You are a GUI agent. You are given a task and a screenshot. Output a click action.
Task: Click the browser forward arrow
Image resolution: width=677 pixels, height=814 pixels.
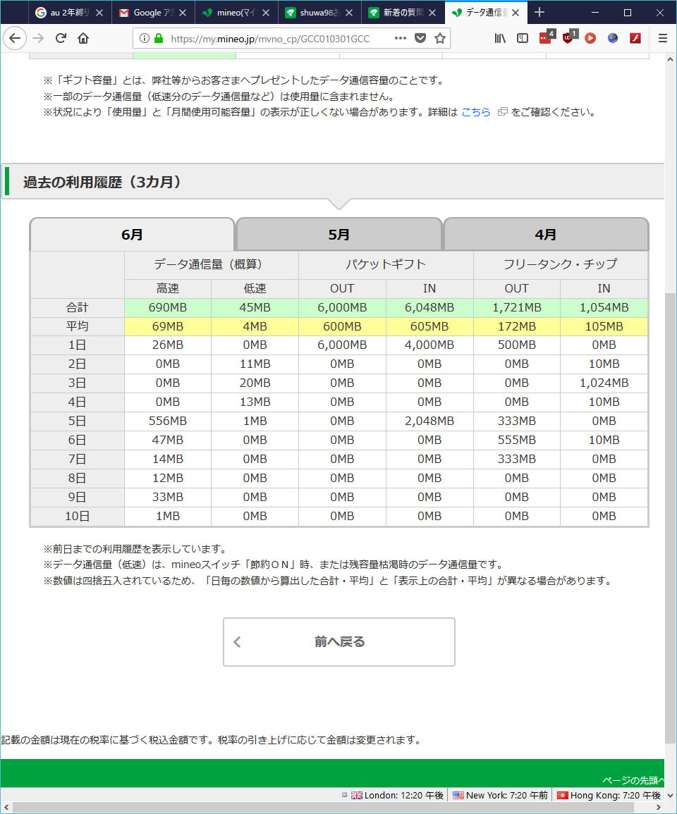[38, 38]
